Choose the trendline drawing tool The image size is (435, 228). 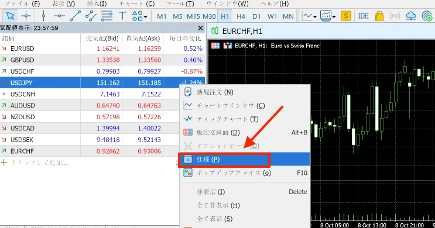click(75, 16)
